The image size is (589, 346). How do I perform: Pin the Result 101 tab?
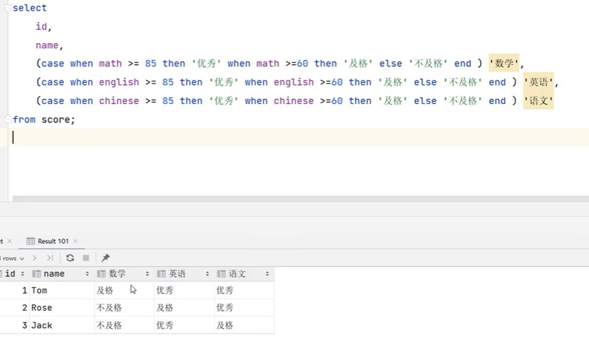click(x=105, y=258)
